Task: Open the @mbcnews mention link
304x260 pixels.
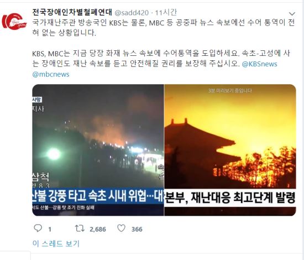Action: coord(51,74)
